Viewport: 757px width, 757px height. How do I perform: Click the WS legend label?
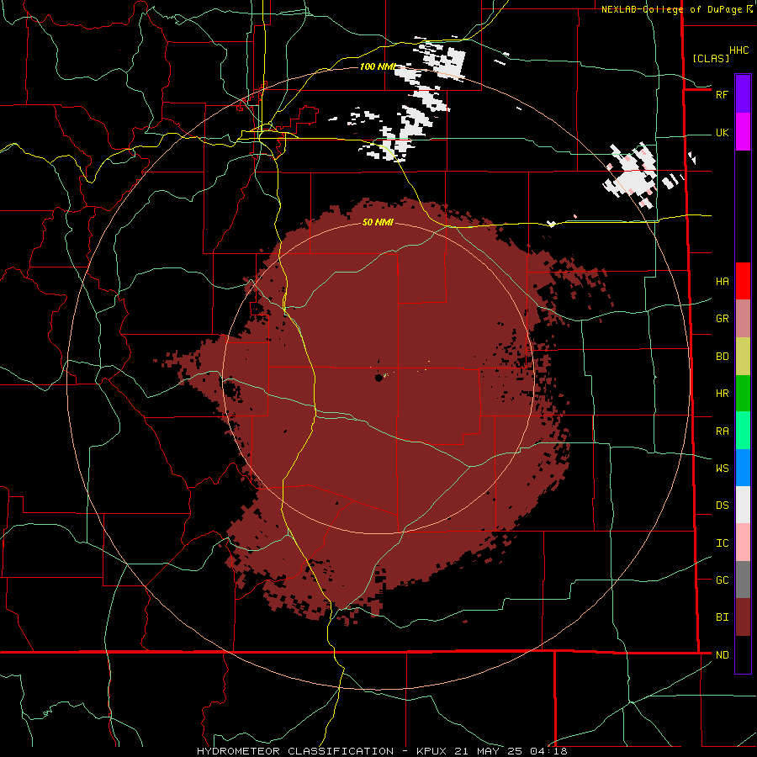click(722, 468)
